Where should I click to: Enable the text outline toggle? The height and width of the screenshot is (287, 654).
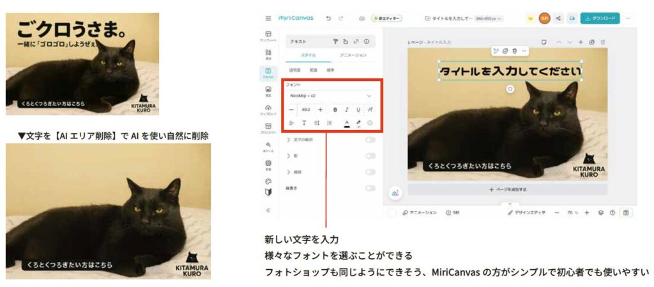tap(370, 139)
